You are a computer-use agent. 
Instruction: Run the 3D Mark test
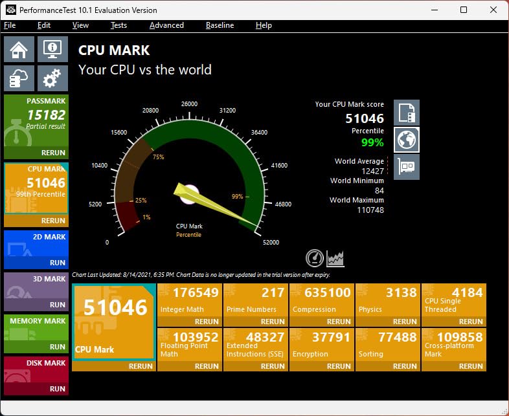[36, 305]
